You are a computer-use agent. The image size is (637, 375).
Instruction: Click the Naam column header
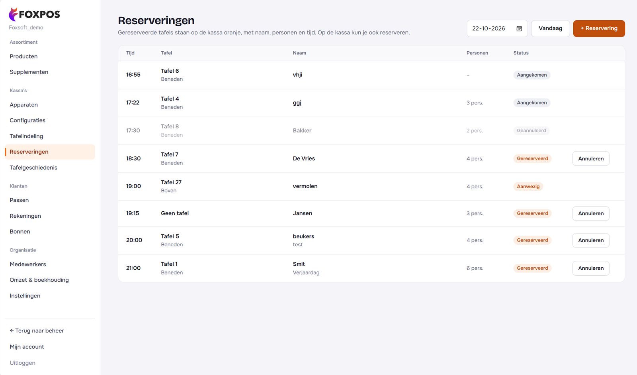coord(299,53)
